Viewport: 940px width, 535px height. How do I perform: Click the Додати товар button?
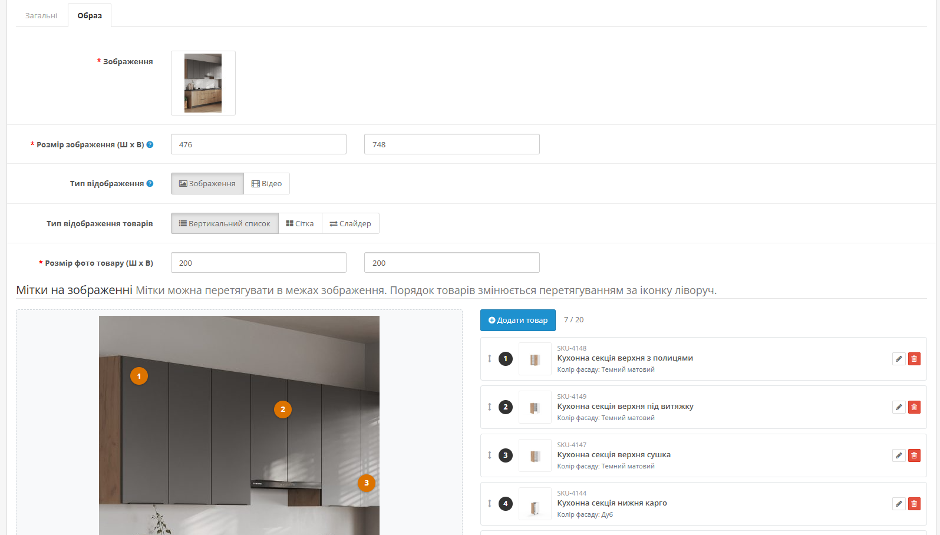pos(518,320)
